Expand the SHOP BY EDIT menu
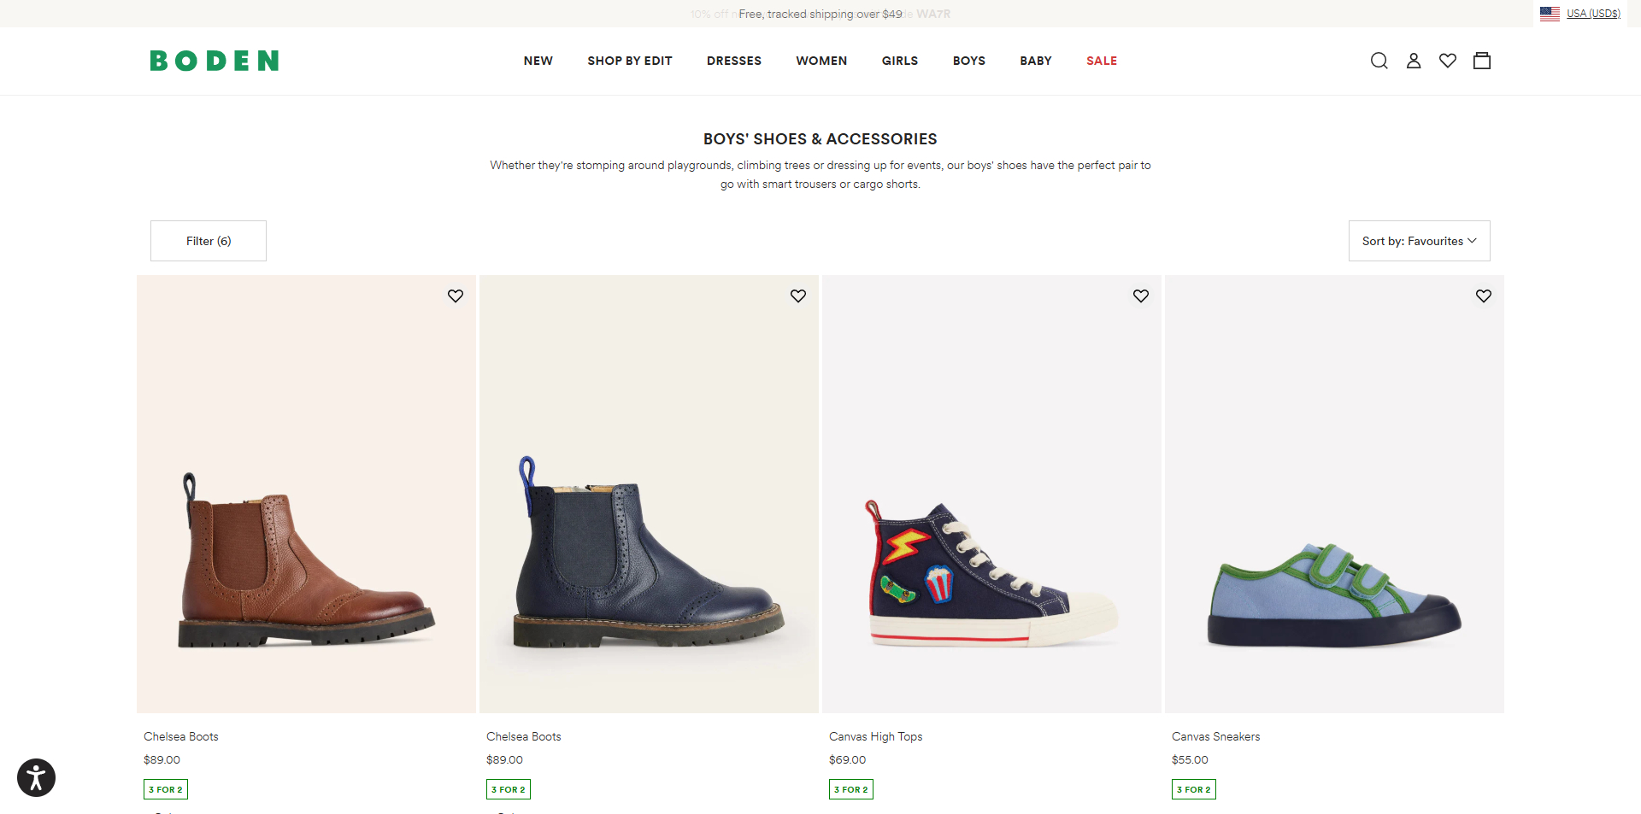This screenshot has width=1641, height=814. click(x=629, y=61)
